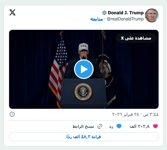Screen dimensions: 167x150
Task: Open the @realDonaldTrump handle link
Action: tap(125, 19)
